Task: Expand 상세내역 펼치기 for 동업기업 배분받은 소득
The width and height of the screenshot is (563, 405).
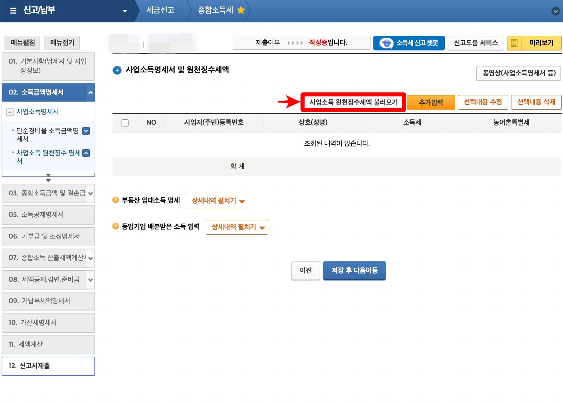Action: [237, 227]
